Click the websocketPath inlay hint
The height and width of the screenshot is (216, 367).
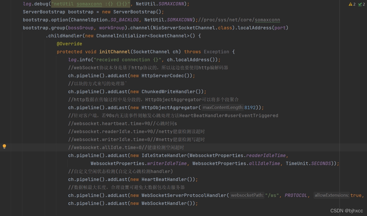[x=247, y=195]
